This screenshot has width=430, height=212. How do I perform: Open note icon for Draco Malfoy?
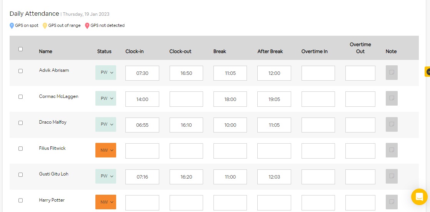(x=392, y=124)
